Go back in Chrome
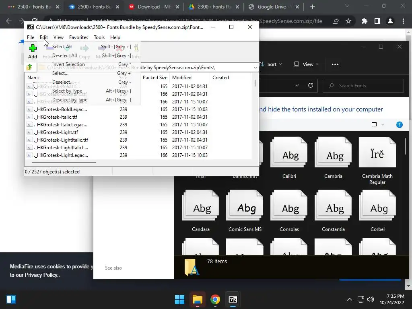The image size is (412, 309). (9, 21)
